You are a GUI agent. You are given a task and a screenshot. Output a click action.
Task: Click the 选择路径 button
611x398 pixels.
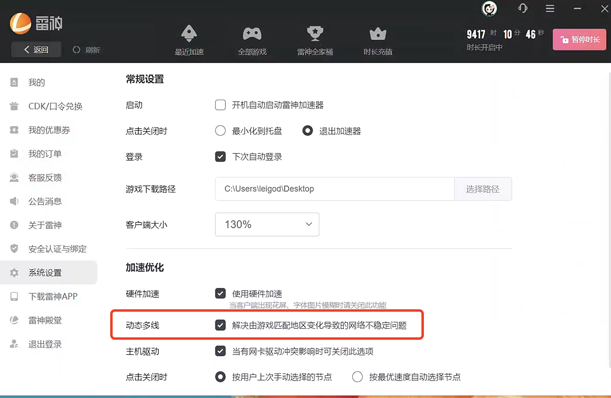pyautogui.click(x=483, y=189)
